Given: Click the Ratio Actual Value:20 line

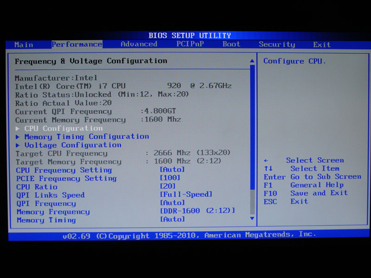Looking at the screenshot, I should pyautogui.click(x=64, y=103).
